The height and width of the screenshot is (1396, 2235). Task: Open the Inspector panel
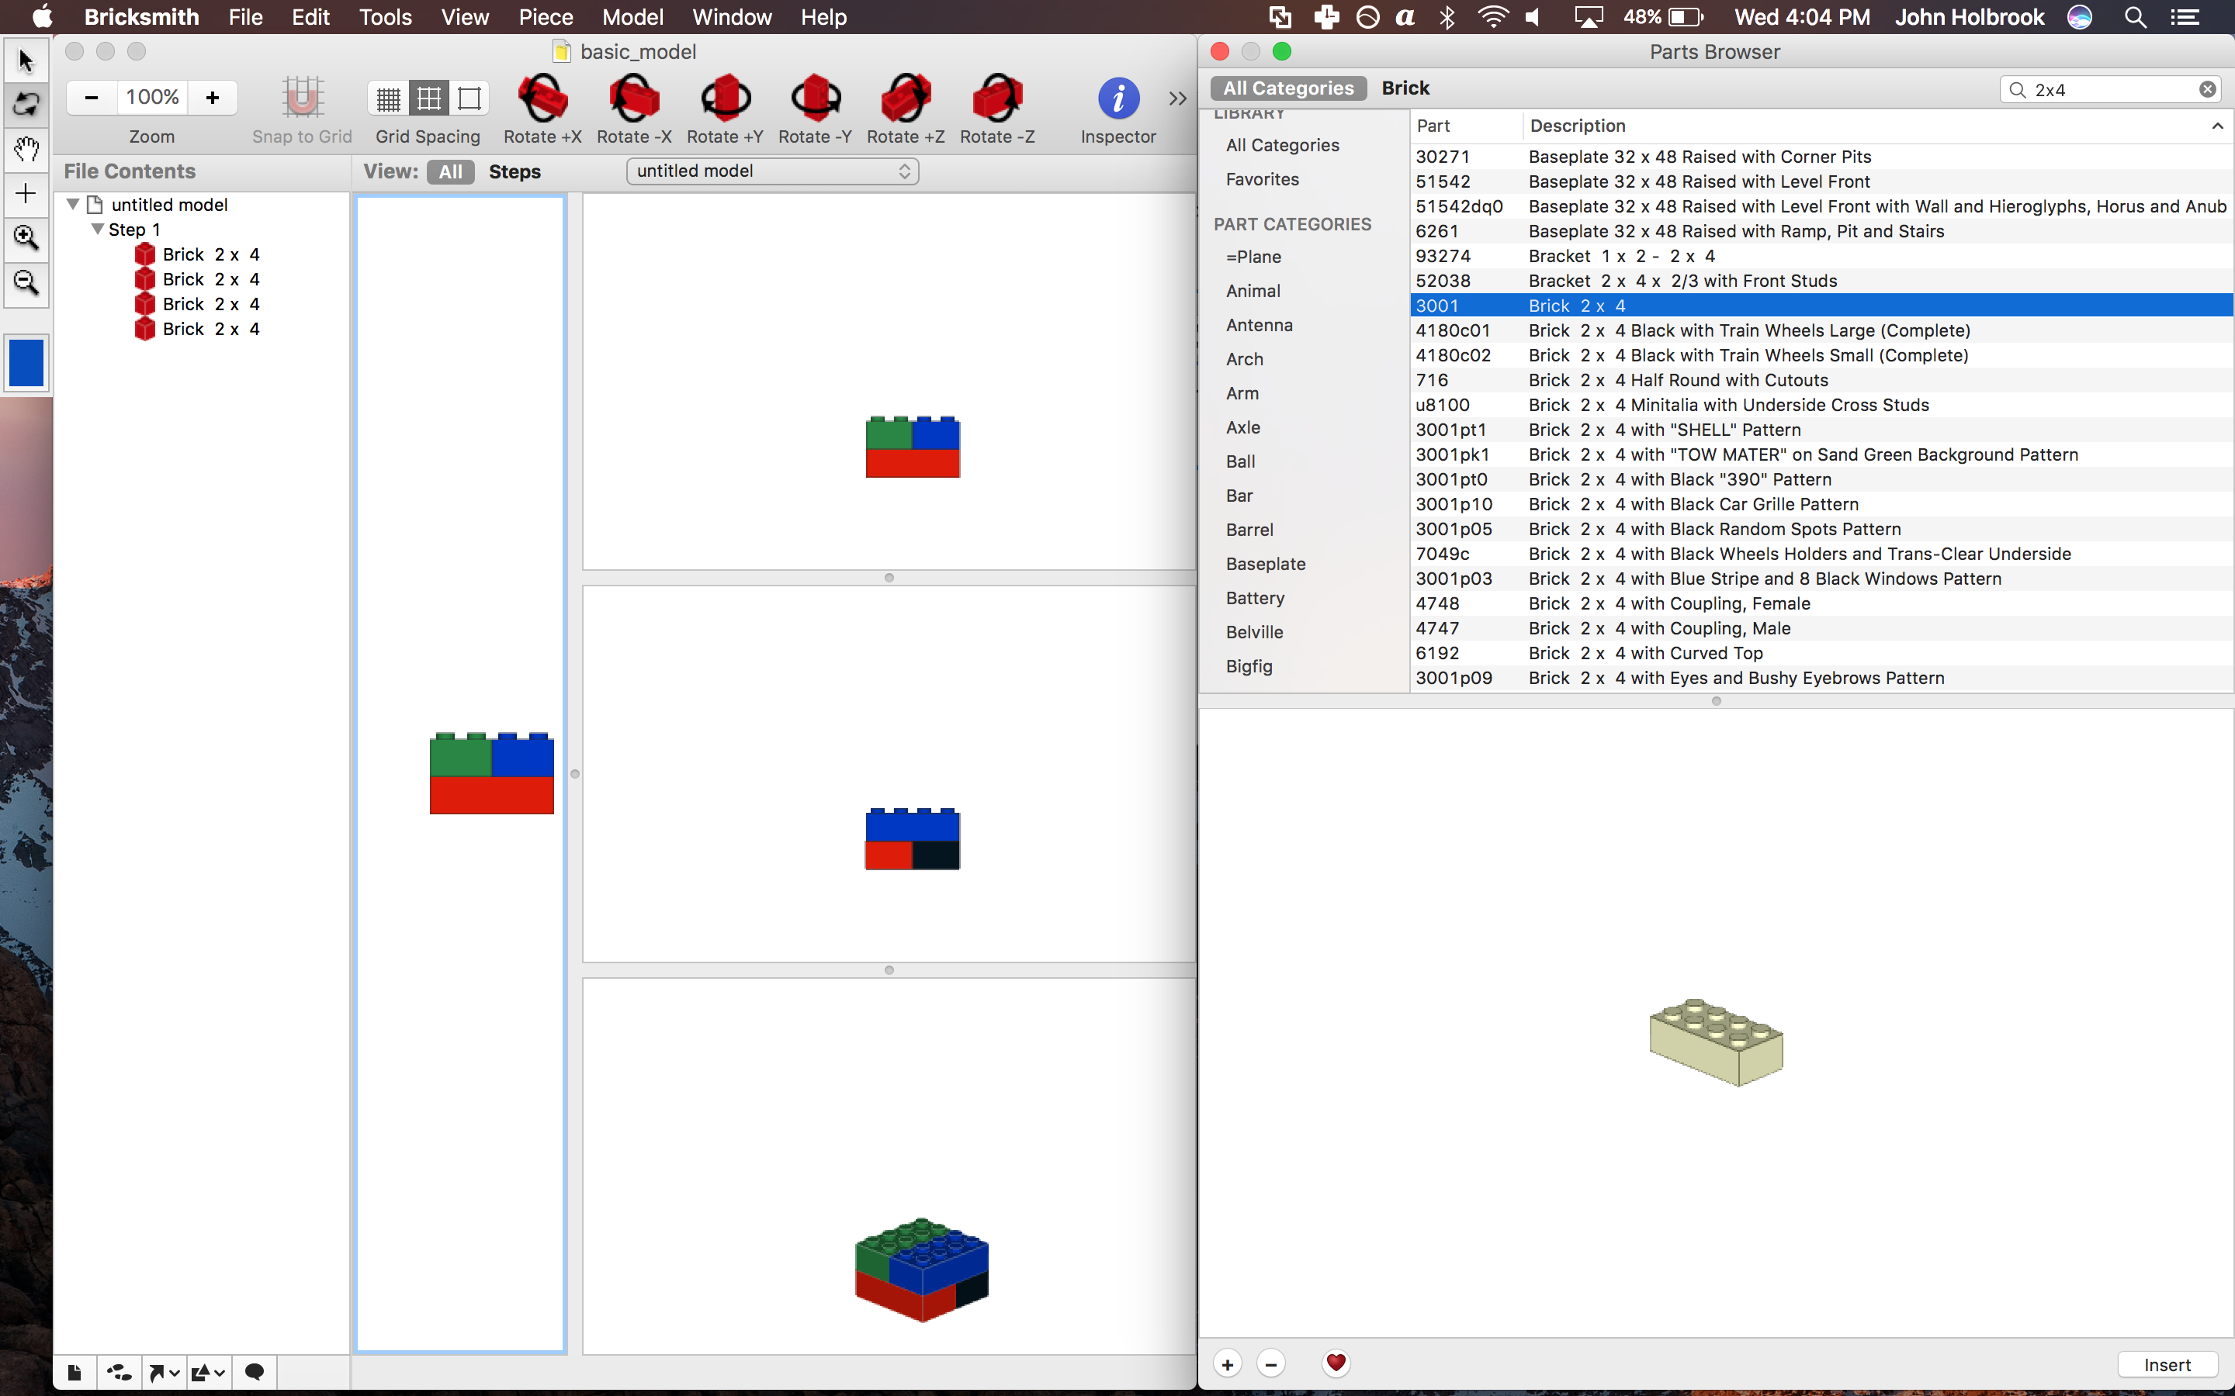pos(1117,98)
